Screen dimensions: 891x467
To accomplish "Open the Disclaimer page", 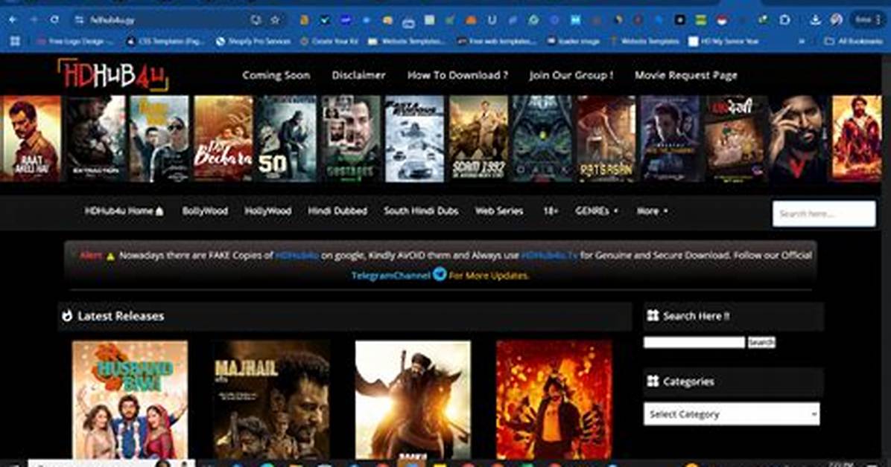I will pyautogui.click(x=358, y=75).
